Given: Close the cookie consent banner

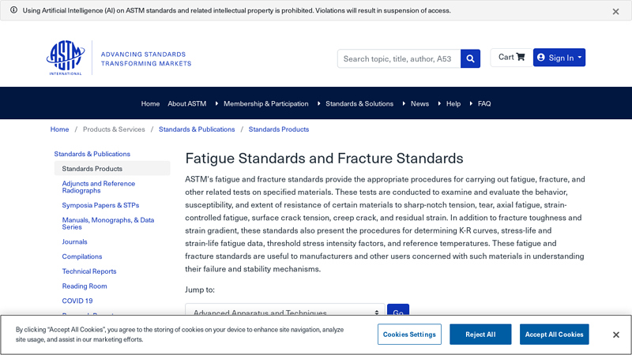Looking at the screenshot, I should [x=616, y=334].
